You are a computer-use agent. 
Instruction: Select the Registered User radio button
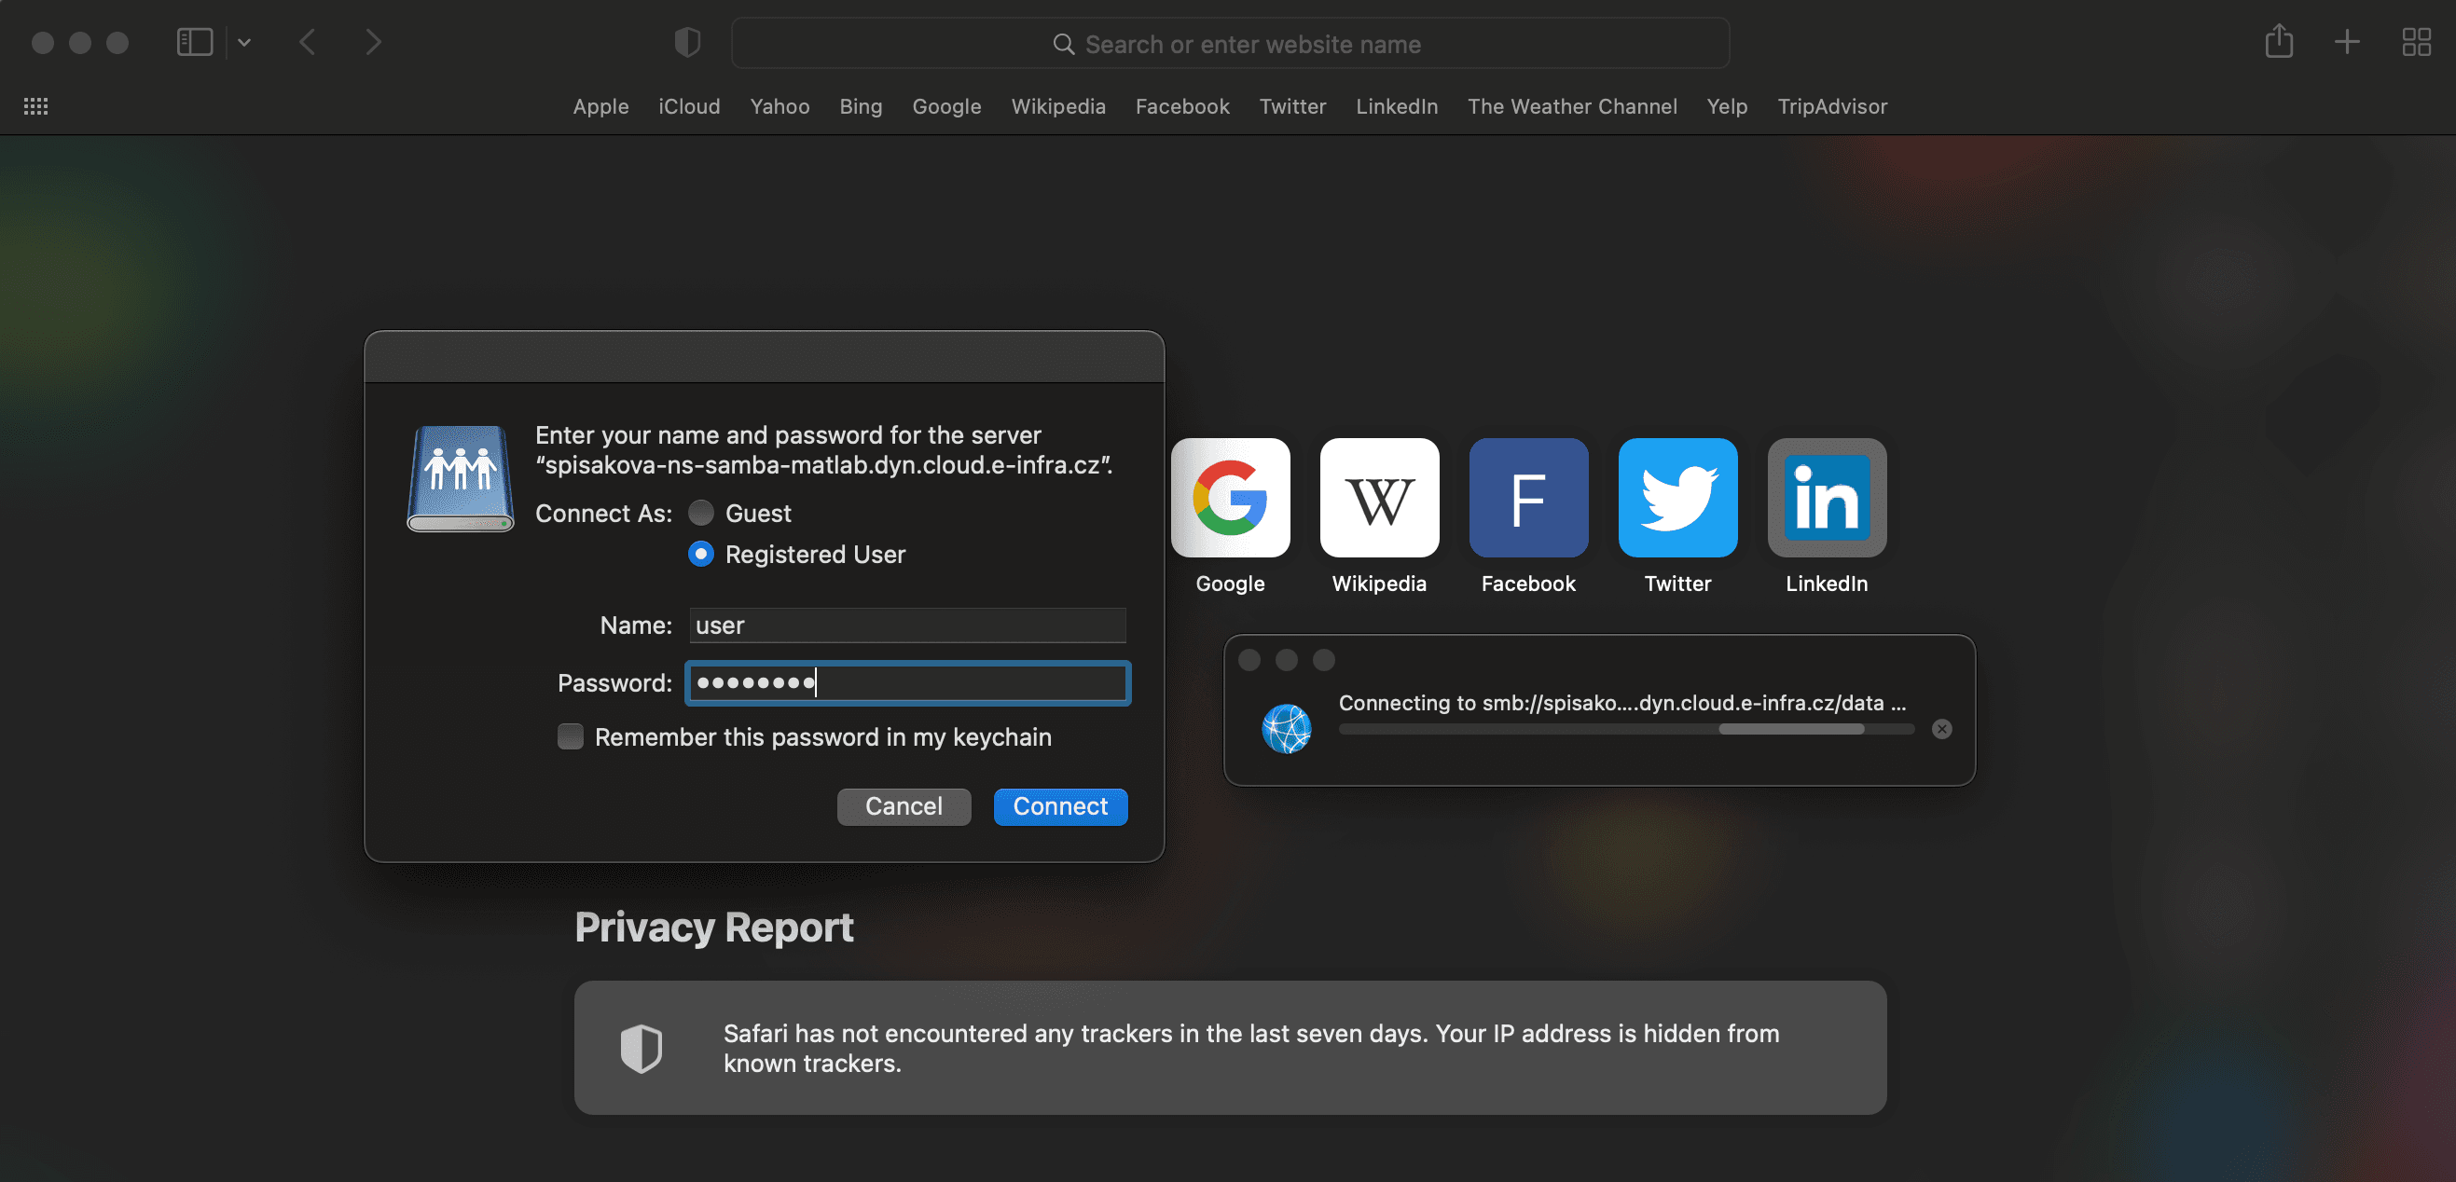pos(701,554)
